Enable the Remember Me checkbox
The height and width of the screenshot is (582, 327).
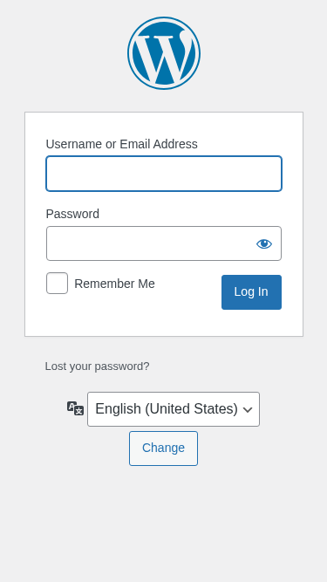click(x=57, y=284)
